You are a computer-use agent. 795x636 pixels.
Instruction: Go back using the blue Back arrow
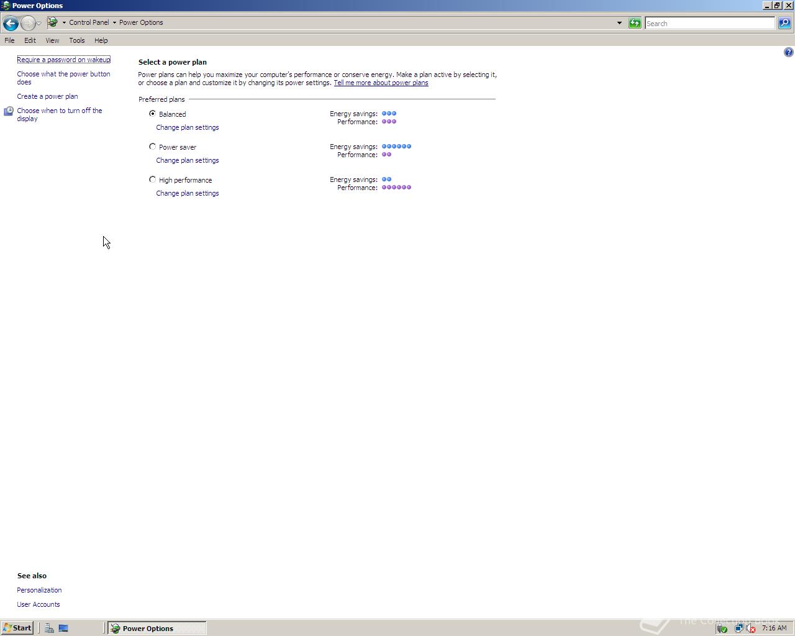[10, 24]
